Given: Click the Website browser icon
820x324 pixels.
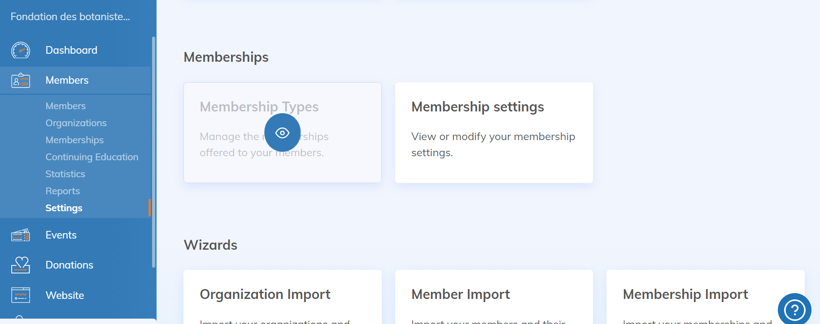Looking at the screenshot, I should 21,295.
